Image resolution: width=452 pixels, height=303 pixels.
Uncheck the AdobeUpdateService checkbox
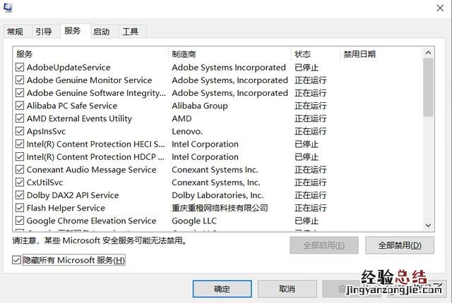click(x=20, y=68)
